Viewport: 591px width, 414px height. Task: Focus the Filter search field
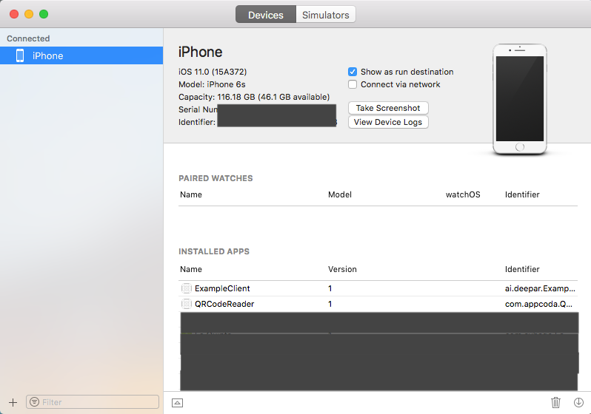pyautogui.click(x=93, y=402)
